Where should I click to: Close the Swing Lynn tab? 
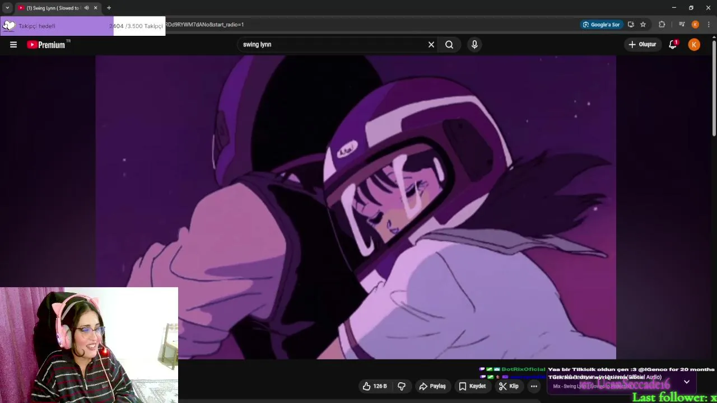(95, 8)
